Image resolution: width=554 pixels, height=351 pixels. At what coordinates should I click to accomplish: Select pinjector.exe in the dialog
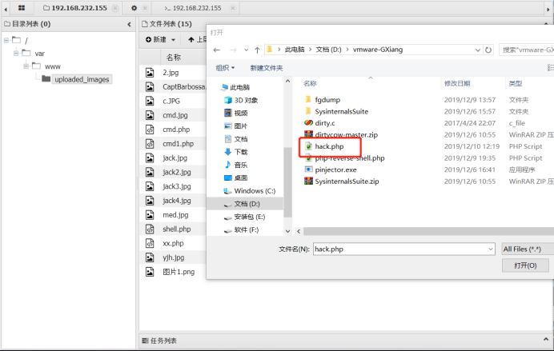335,170
